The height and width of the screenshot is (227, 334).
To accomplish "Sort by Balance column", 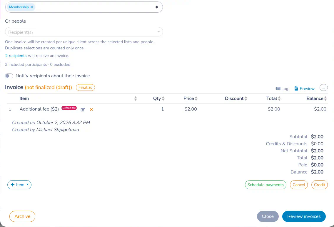I will tap(325, 99).
